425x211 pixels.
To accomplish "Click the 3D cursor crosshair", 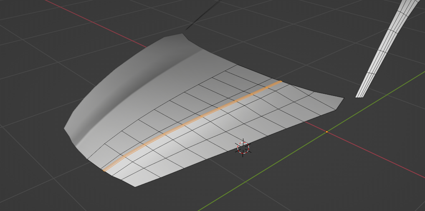I will click(243, 148).
